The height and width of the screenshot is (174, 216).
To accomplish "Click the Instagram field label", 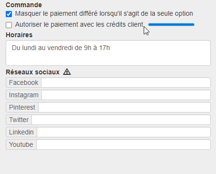I will click(x=24, y=95).
